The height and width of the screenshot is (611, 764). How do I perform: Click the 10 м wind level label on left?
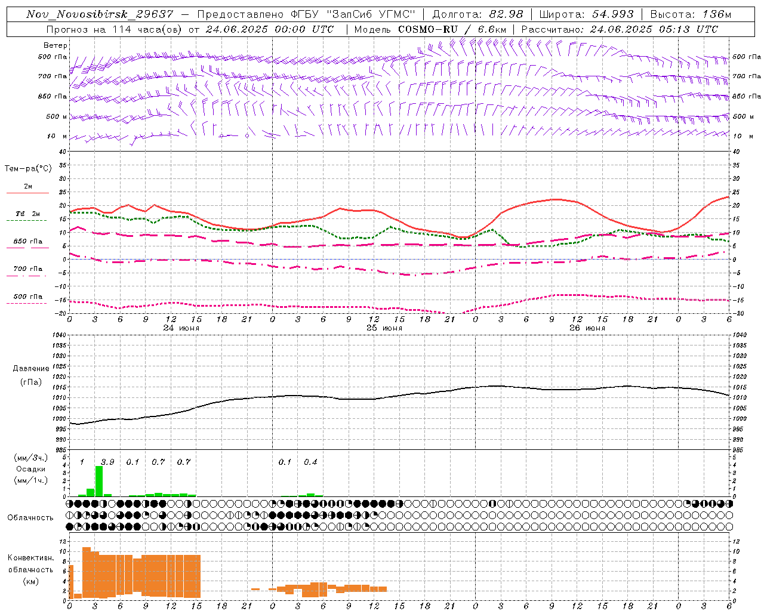(57, 136)
